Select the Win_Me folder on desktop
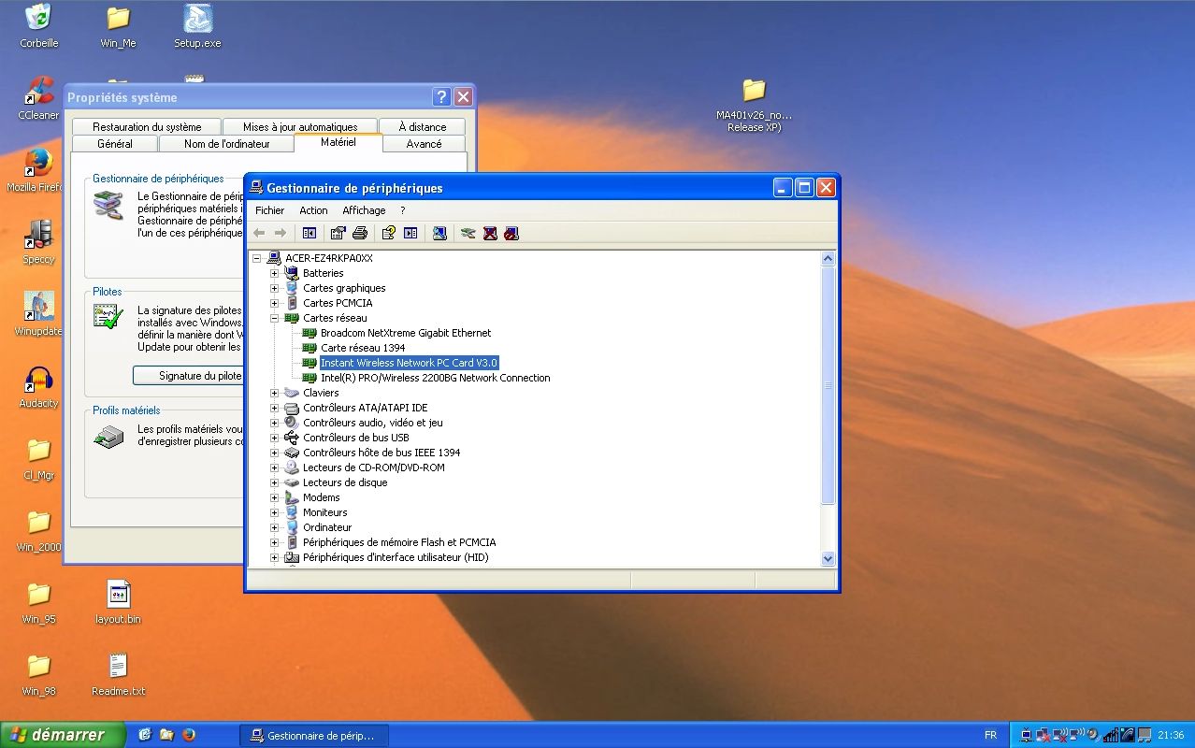The width and height of the screenshot is (1195, 748). 118,26
